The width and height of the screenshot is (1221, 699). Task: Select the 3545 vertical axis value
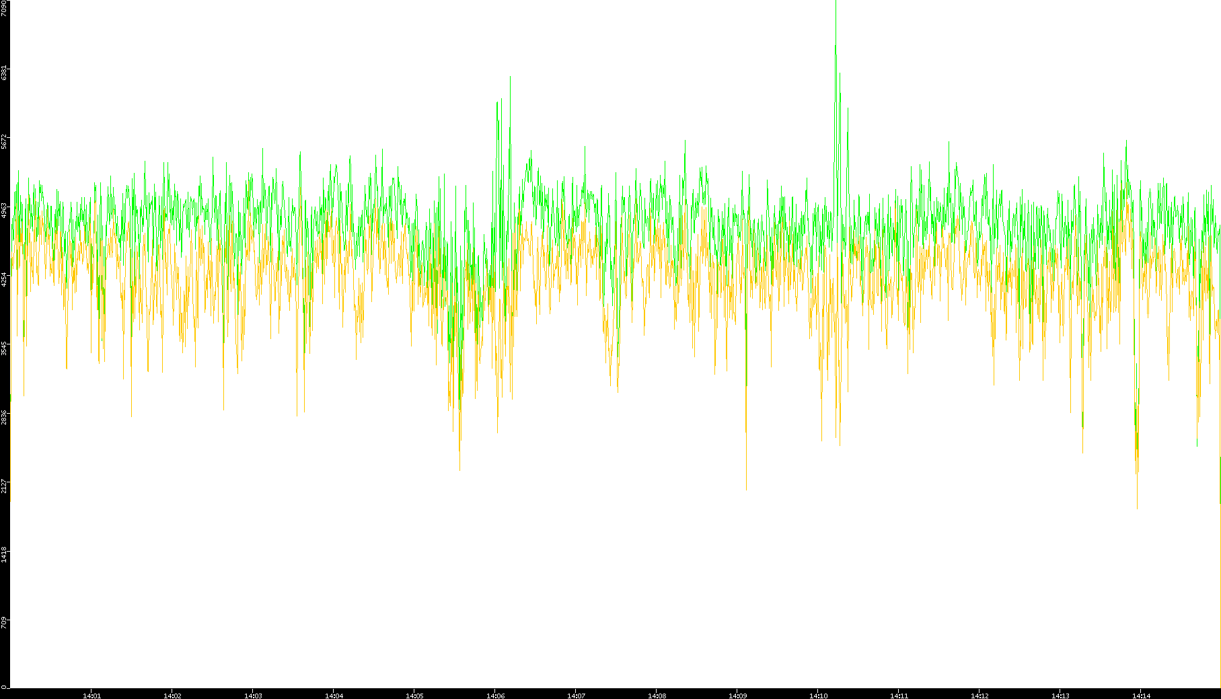[5, 348]
